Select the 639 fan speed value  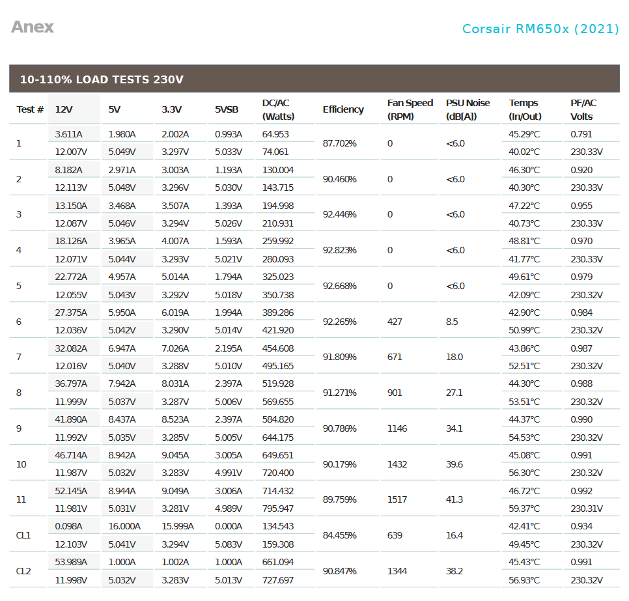click(x=395, y=535)
